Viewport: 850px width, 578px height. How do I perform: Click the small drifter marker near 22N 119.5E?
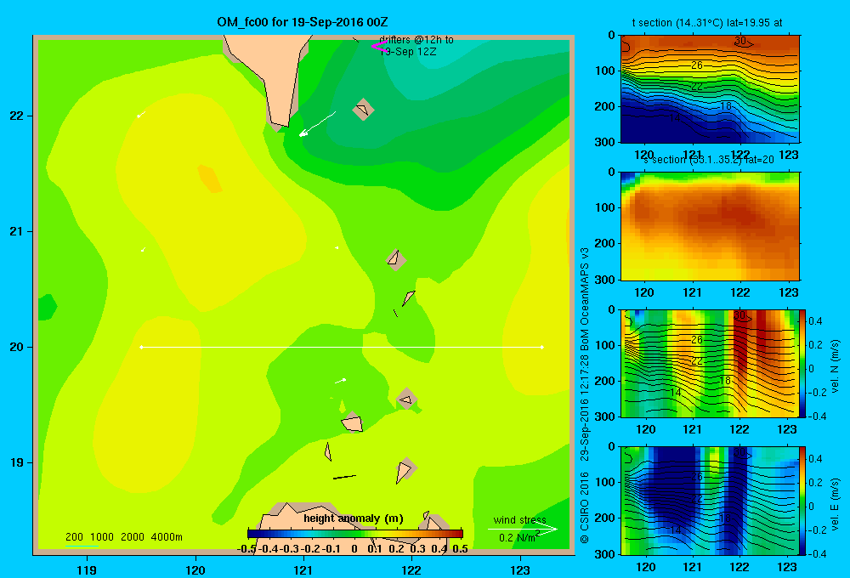click(140, 115)
